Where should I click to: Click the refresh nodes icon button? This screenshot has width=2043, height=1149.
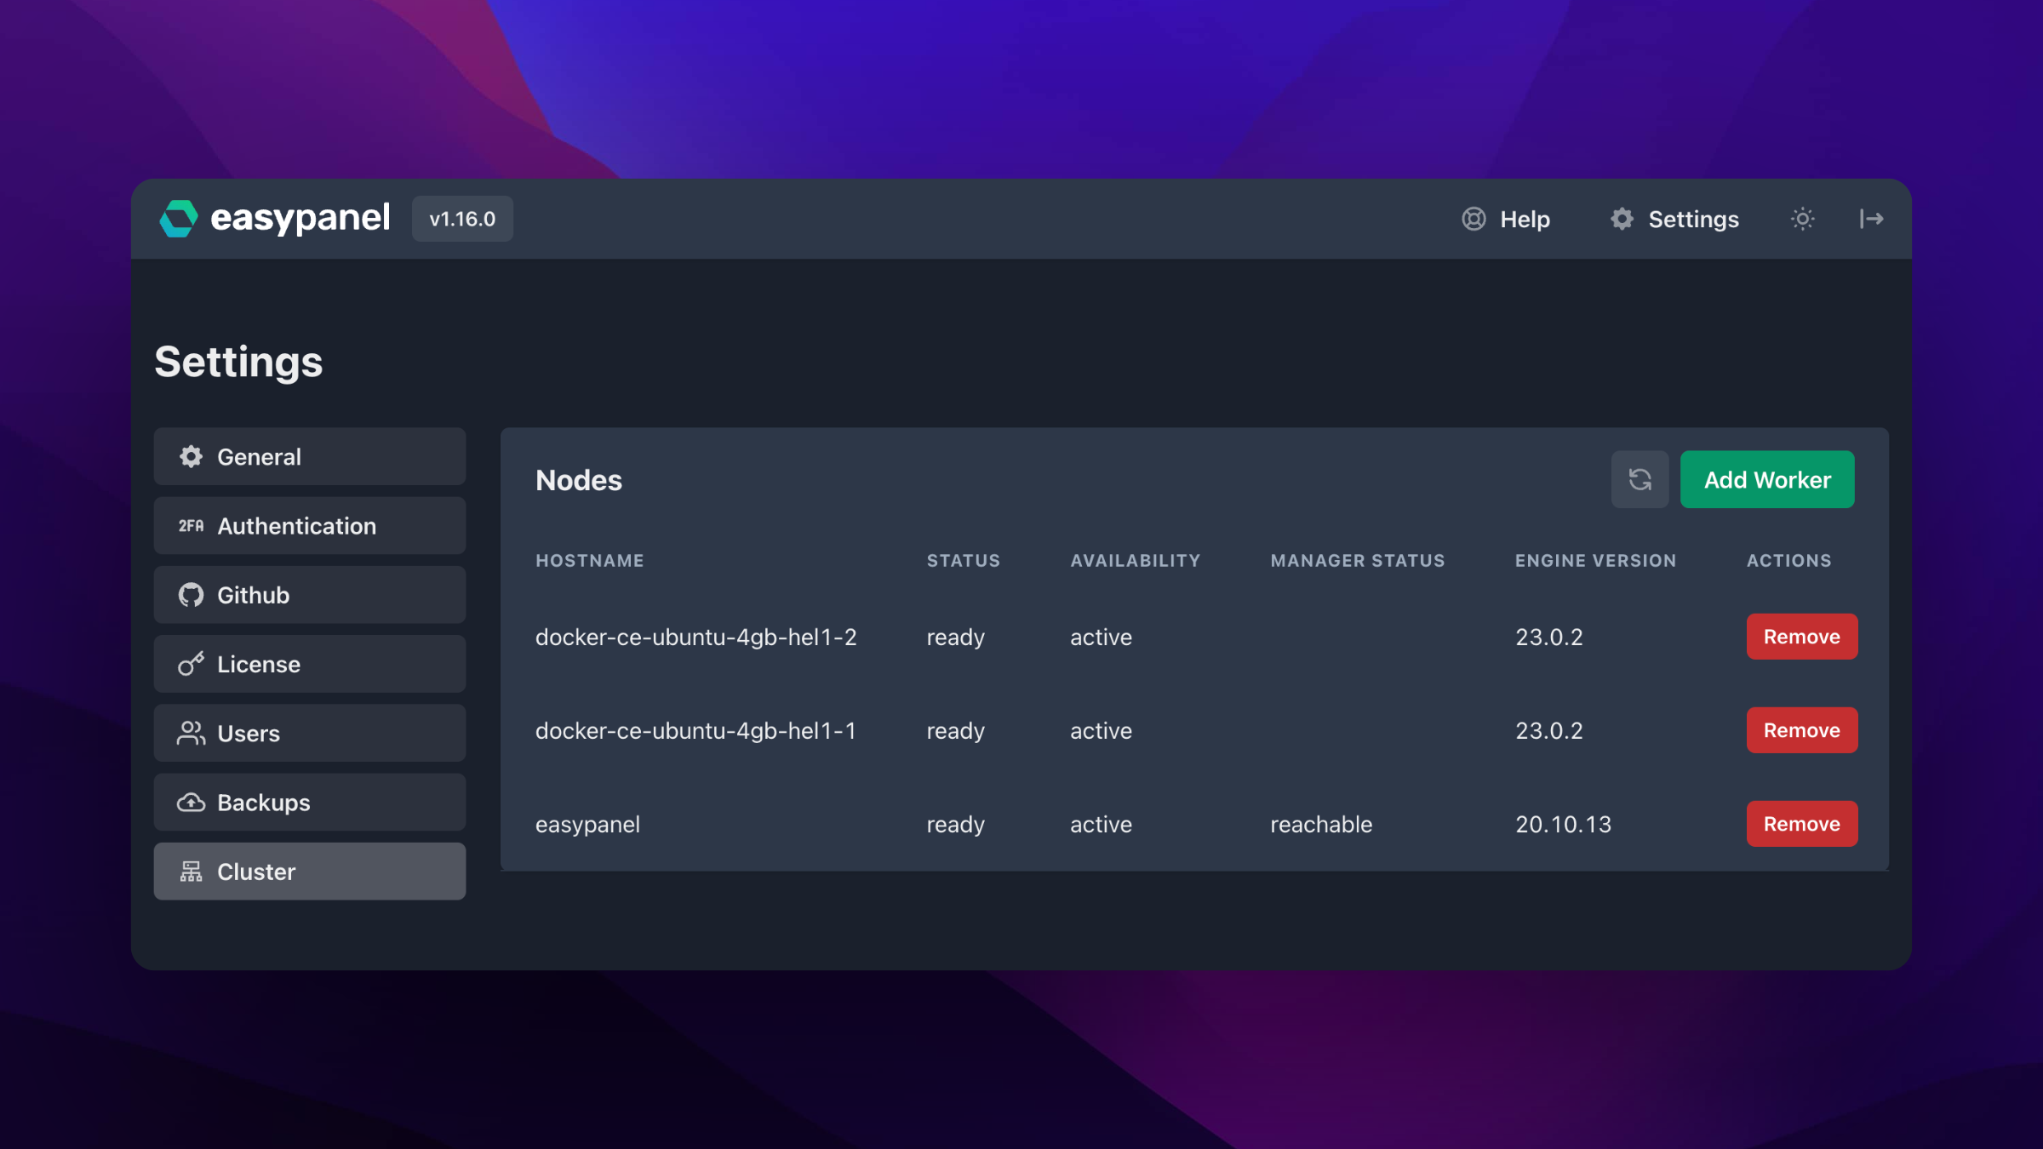click(1640, 479)
